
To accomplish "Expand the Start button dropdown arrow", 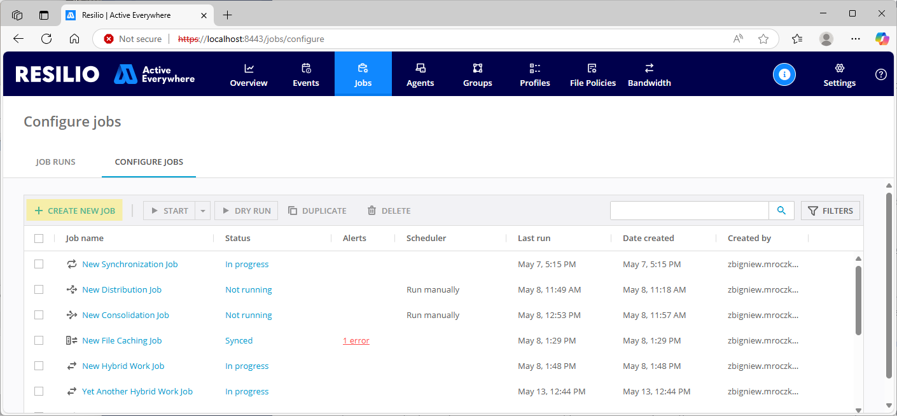I will [x=202, y=211].
